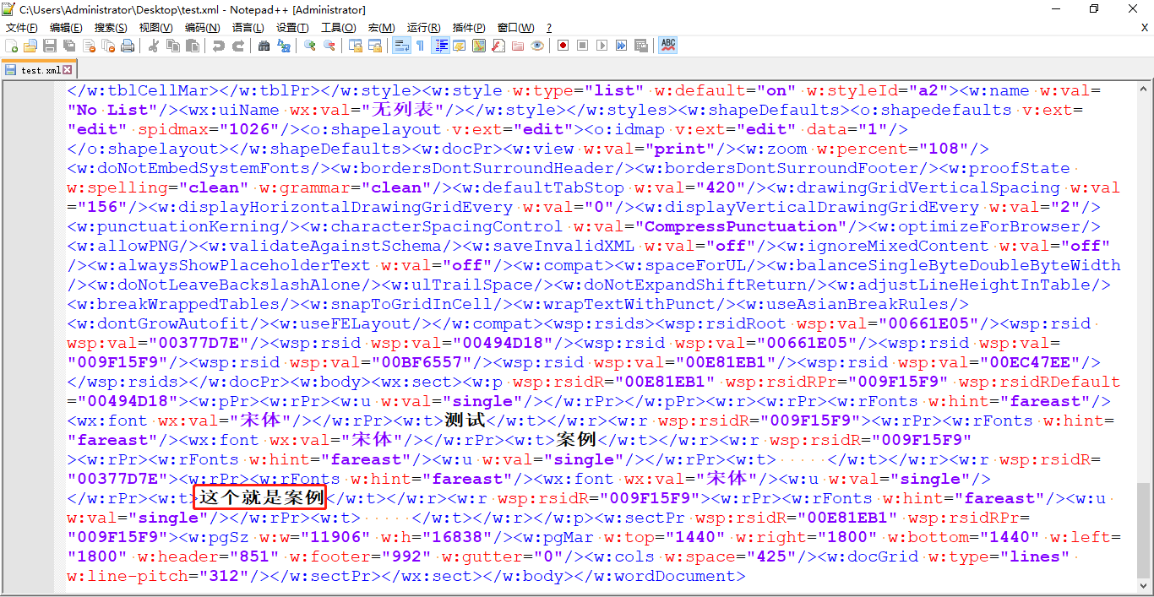This screenshot has height=597, width=1154.
Task: Cut selection with the scissors icon
Action: coord(154,46)
